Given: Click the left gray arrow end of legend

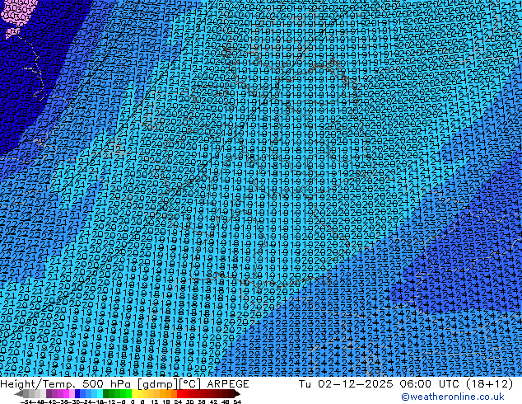Looking at the screenshot, I should [19, 394].
